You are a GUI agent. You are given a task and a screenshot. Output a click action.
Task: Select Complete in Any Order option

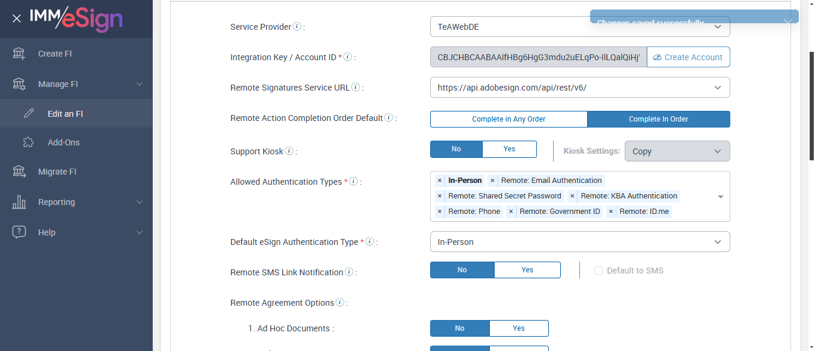tap(508, 119)
